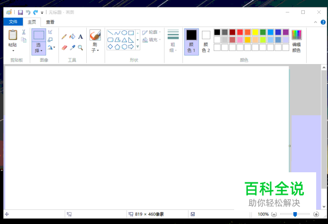Click the vertical scrollbar up arrow
This screenshot has height=224, width=328.
tap(324, 67)
